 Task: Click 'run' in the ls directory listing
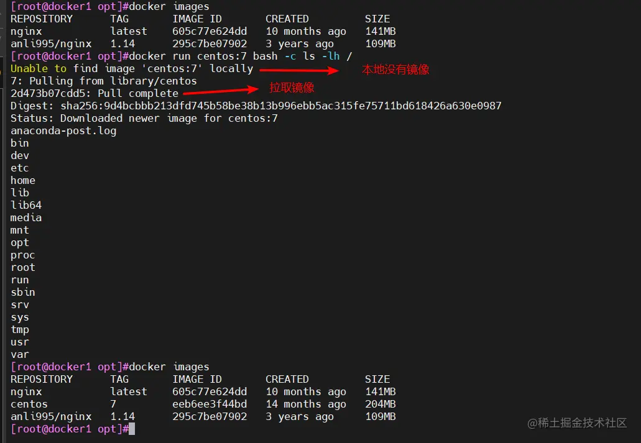point(20,280)
